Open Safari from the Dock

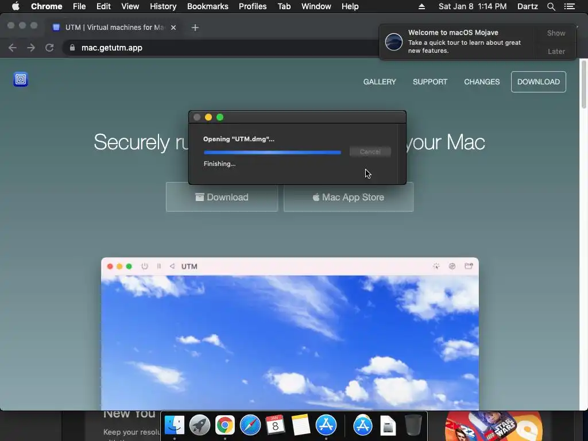[250, 425]
